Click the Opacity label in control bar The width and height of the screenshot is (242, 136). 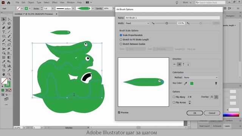tap(99, 8)
